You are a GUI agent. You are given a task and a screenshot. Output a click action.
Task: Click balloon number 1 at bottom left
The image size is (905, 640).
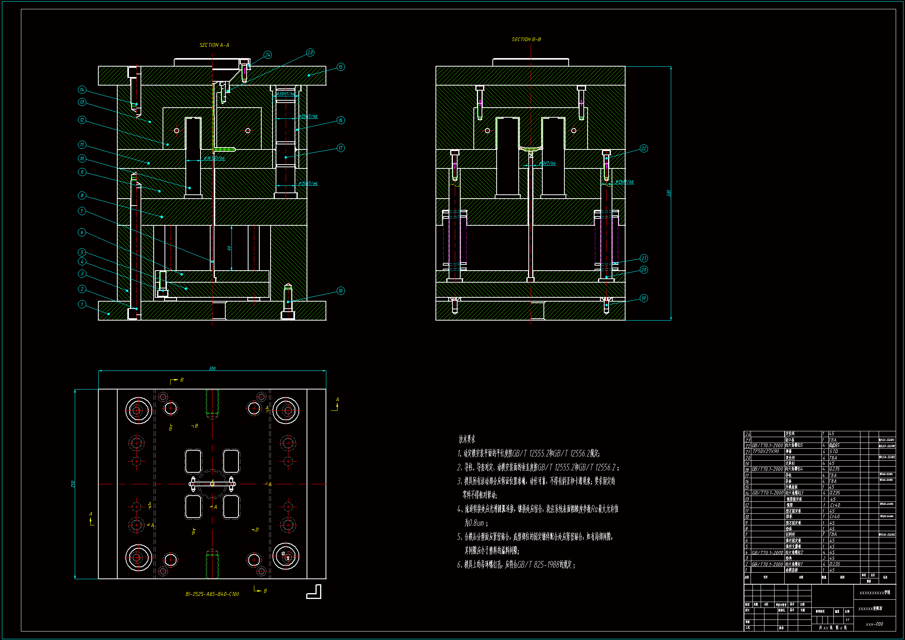(x=82, y=304)
